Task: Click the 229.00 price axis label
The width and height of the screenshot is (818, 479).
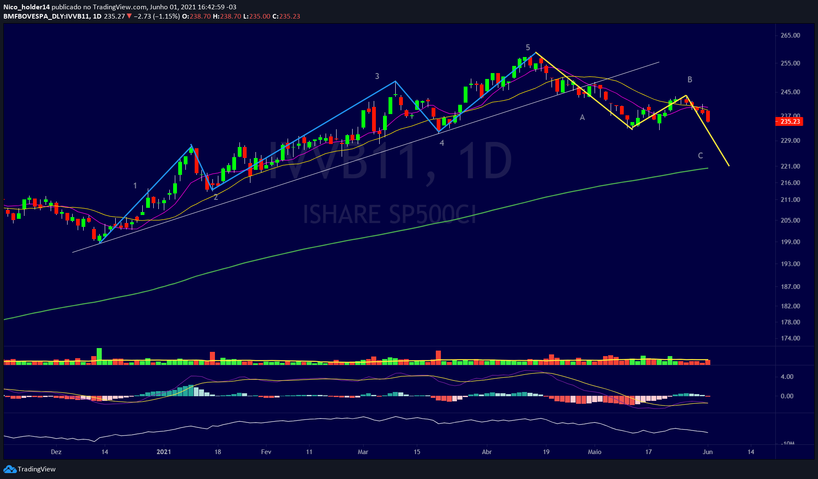Action: pyautogui.click(x=790, y=140)
